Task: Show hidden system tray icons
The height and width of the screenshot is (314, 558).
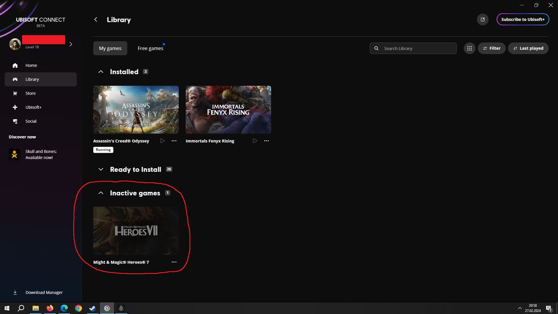Action: pos(520,308)
